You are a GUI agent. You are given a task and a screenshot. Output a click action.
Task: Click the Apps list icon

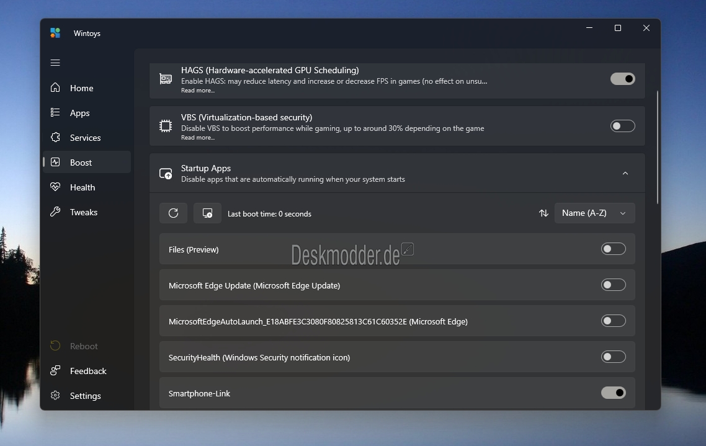pos(55,112)
